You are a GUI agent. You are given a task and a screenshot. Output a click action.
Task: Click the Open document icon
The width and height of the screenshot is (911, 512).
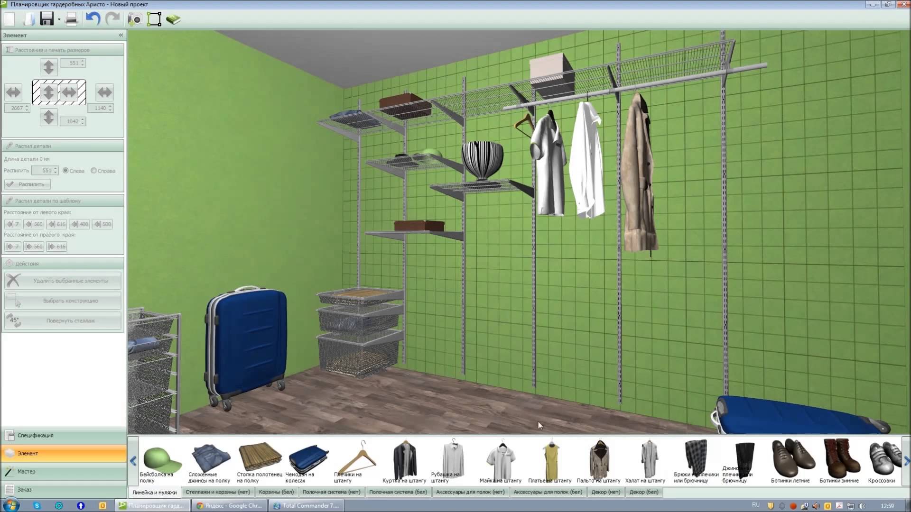[28, 19]
